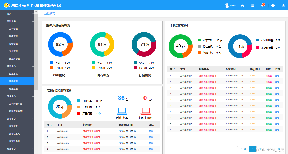
Task: Click 已处理 status in alarm row 3
Action: click(x=269, y=88)
